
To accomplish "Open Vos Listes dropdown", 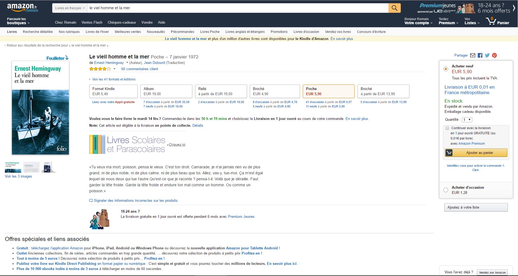I will coord(472,21).
